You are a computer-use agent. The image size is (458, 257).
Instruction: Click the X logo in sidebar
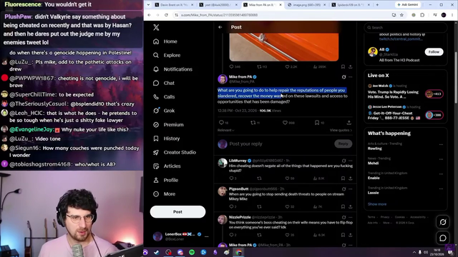tap(156, 27)
